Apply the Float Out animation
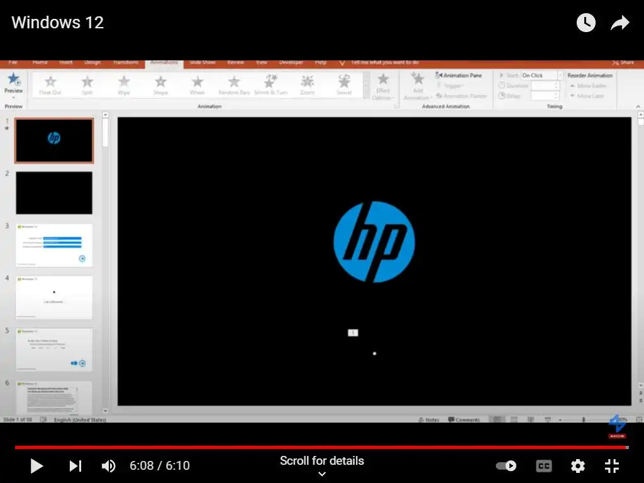The width and height of the screenshot is (644, 483). (x=50, y=86)
